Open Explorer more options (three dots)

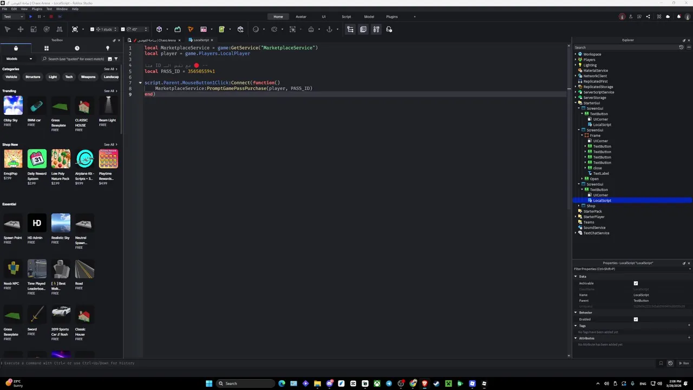pyautogui.click(x=688, y=47)
